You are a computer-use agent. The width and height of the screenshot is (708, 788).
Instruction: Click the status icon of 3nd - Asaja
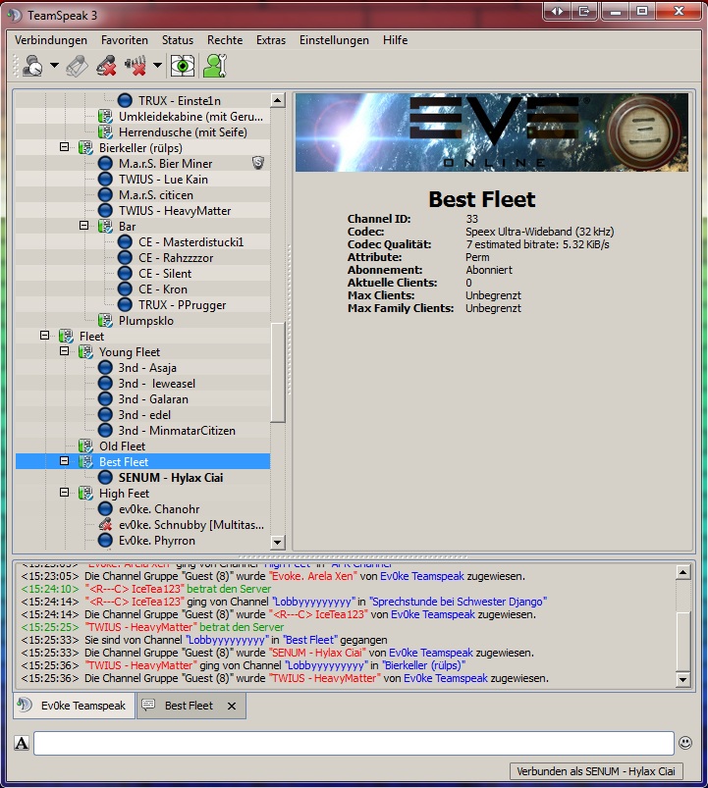105,368
